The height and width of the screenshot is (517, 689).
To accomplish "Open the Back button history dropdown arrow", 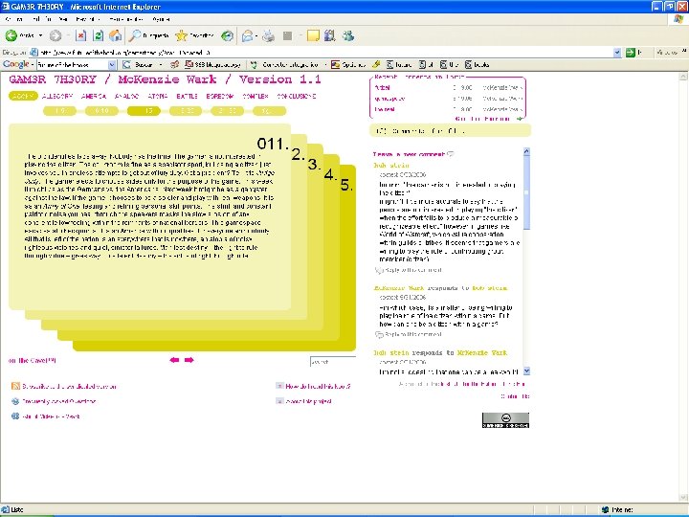I will click(41, 35).
